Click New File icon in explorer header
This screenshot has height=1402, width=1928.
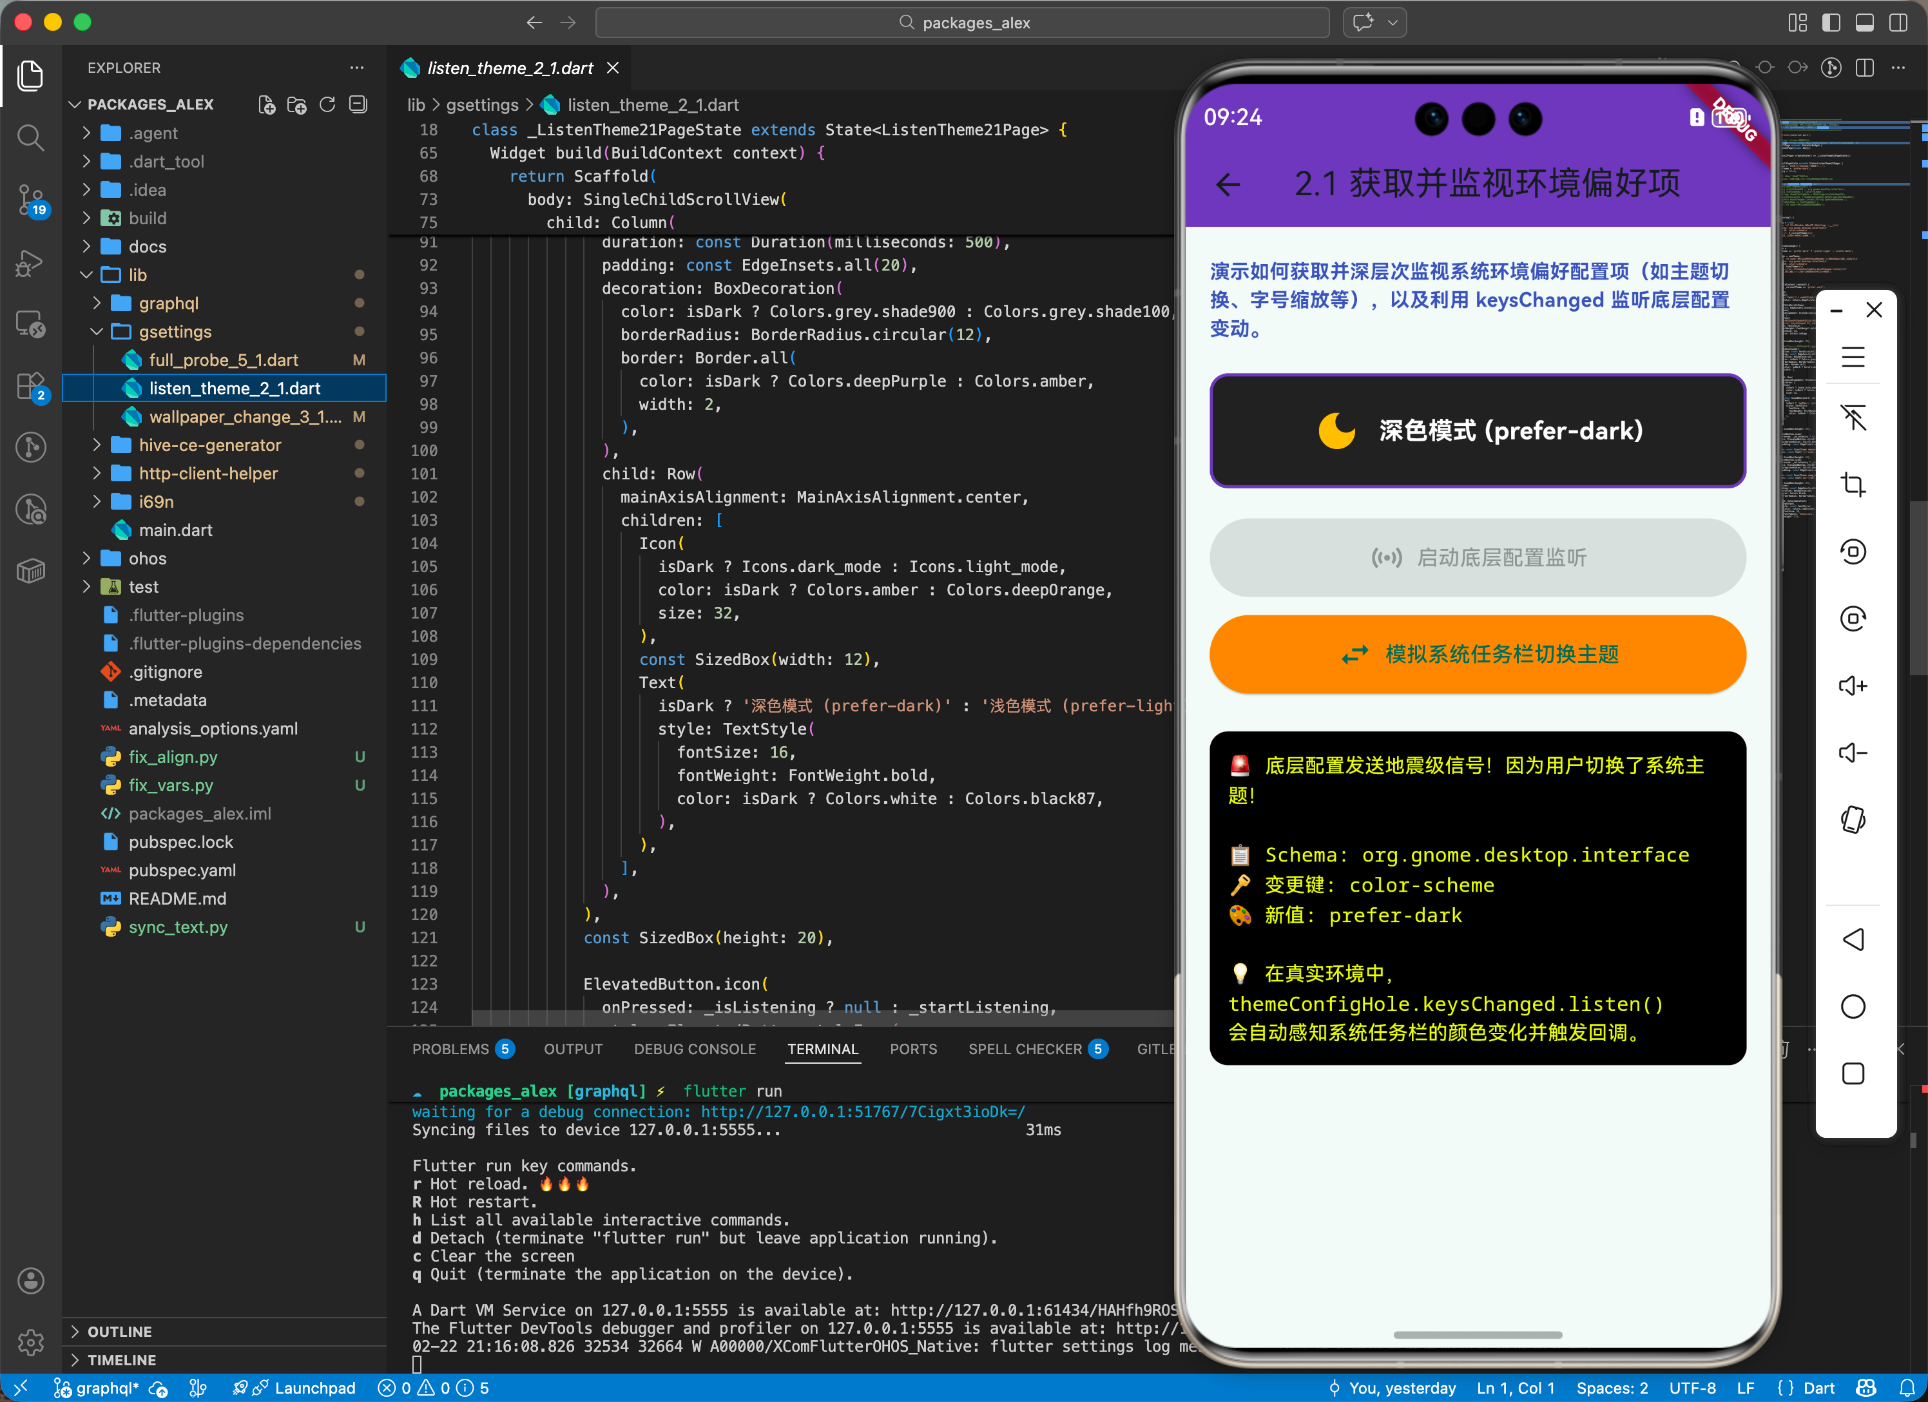click(266, 104)
